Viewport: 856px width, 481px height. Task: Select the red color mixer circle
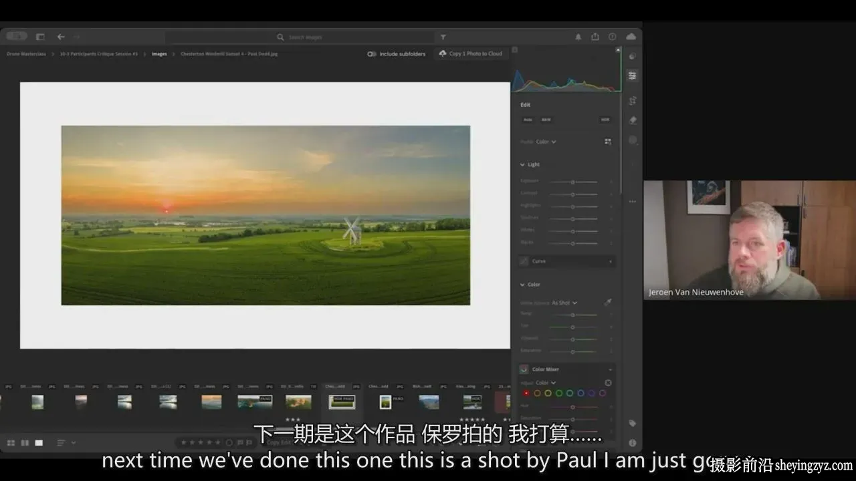[x=526, y=393]
